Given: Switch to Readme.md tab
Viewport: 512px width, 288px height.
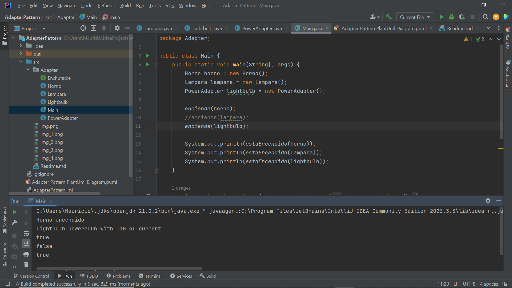Looking at the screenshot, I should (x=460, y=28).
